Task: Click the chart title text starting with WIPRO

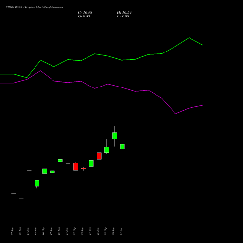Action: pos(34,7)
